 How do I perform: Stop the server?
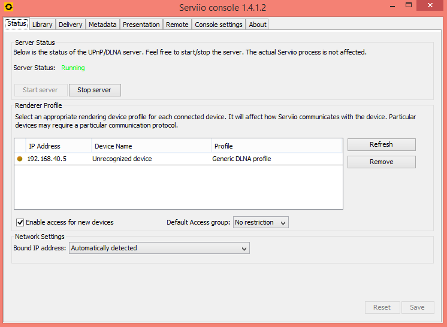pos(95,90)
